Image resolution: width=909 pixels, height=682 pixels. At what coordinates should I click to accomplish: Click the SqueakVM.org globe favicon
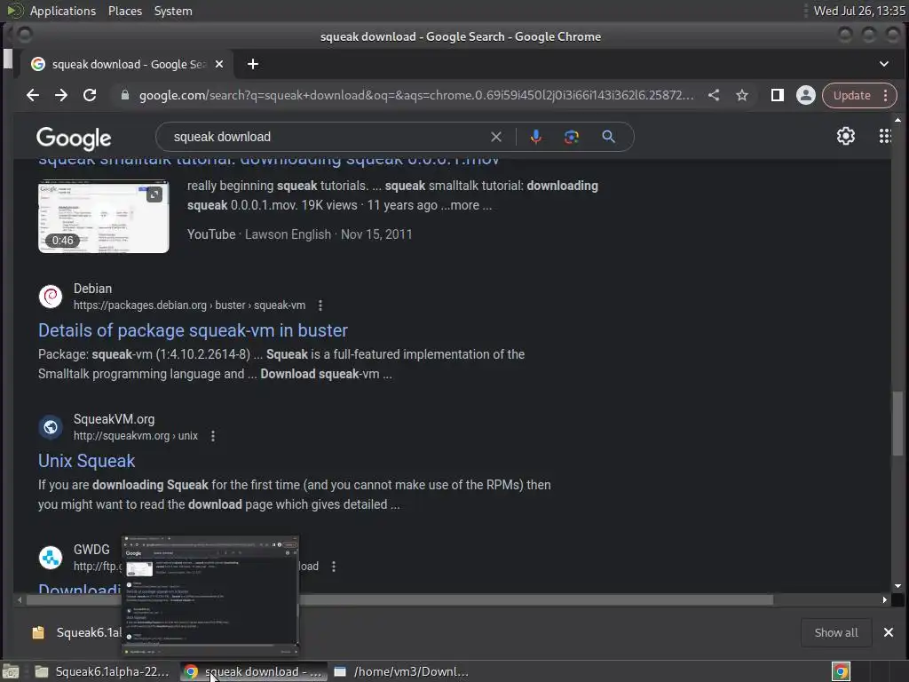pyautogui.click(x=51, y=427)
